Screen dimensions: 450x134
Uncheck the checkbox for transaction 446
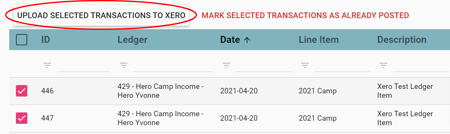click(22, 91)
